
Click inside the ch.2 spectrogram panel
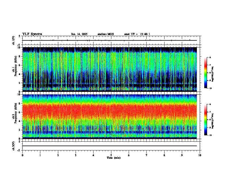point(110,117)
